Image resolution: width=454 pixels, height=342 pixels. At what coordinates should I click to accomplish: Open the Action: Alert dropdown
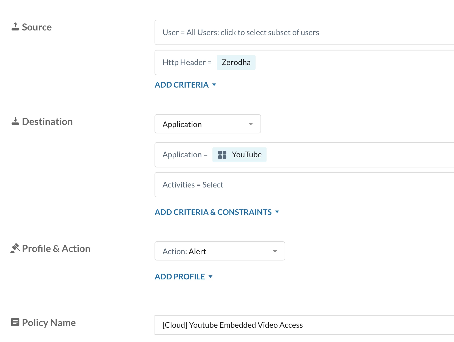[x=220, y=251]
